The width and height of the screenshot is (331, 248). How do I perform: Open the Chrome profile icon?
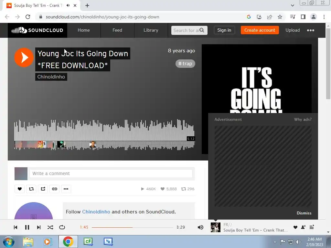click(314, 17)
